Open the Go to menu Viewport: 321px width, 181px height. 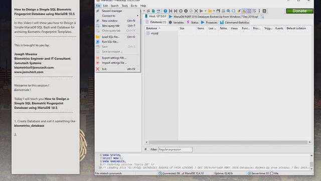coord(134,6)
